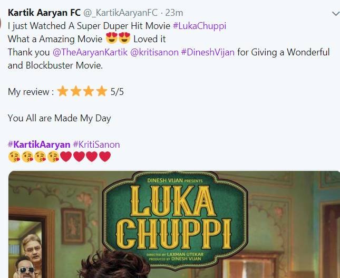The height and width of the screenshot is (278, 340).
Task: Open Kartik Aaryan FC profile name
Action: point(44,13)
